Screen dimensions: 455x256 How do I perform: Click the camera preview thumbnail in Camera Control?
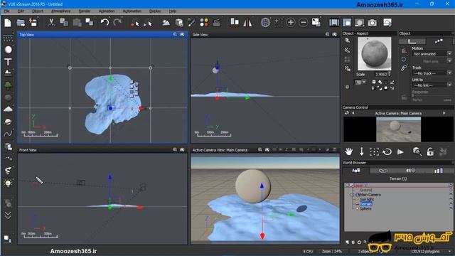398,129
